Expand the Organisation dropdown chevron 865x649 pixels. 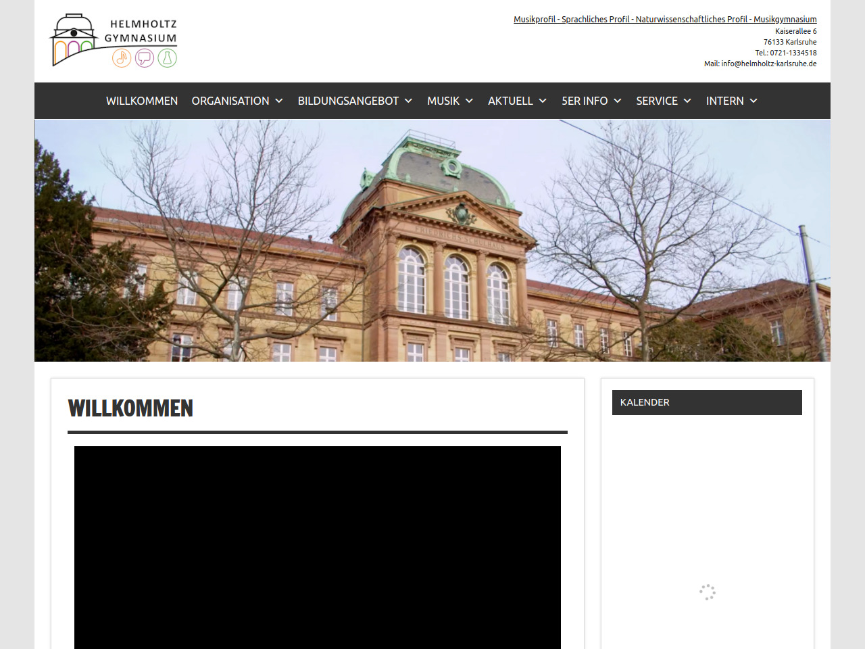(x=279, y=101)
